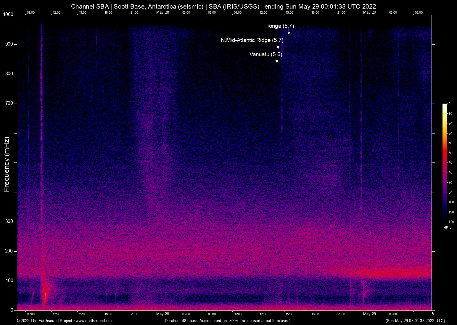The height and width of the screenshot is (325, 457).
Task: Select the N.Mid-Atlantic Ridge (5.7) annotation
Action: (252, 40)
